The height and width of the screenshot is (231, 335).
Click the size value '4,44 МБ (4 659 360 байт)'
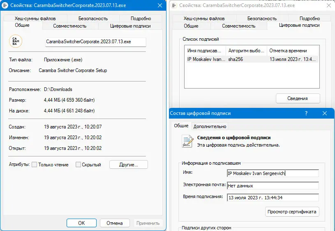(x=69, y=100)
